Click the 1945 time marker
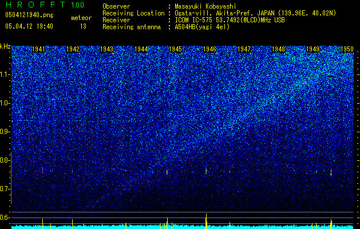Viewport: 360px width, 229px height. click(x=175, y=49)
